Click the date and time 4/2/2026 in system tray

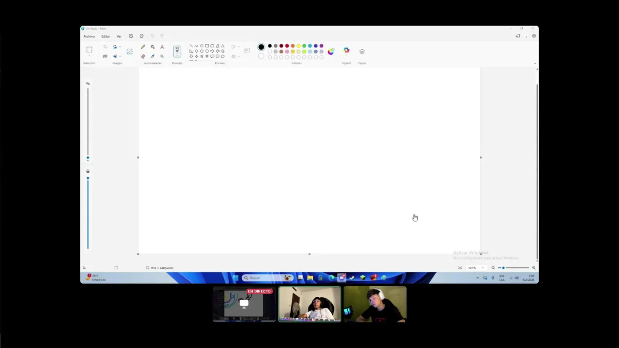[x=529, y=278]
